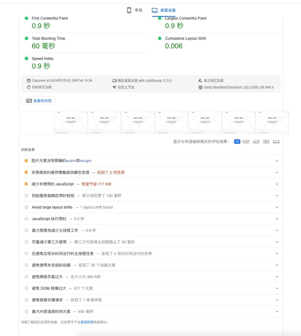Click the calendar icon beside Captured at
301x336 pixels.
[x=29, y=80]
